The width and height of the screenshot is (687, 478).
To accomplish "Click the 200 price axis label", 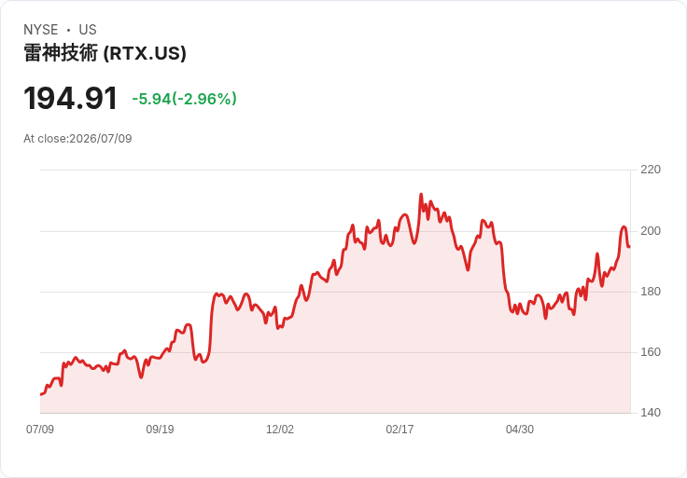I will (x=651, y=231).
